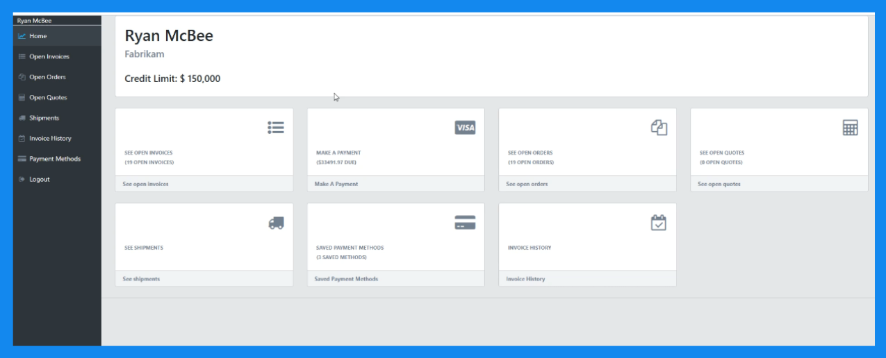Click the Home chart icon in sidebar
Viewport: 886px width, 358px height.
pyautogui.click(x=22, y=36)
